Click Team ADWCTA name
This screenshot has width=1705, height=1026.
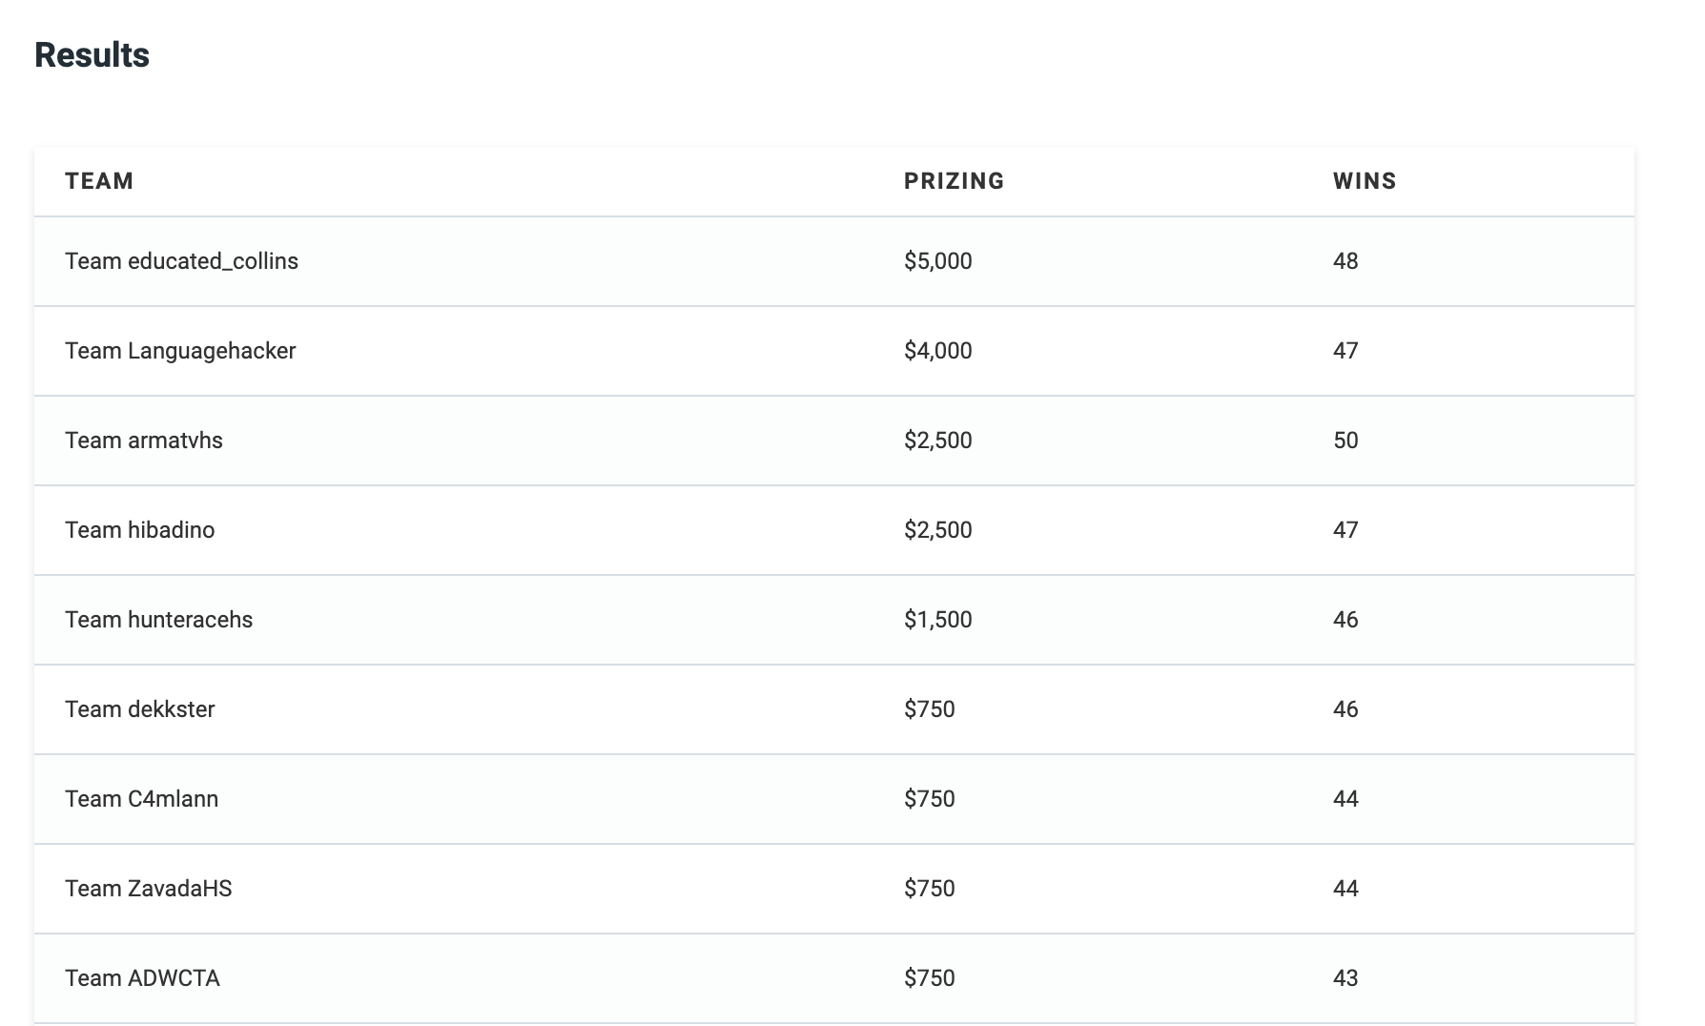tap(143, 978)
